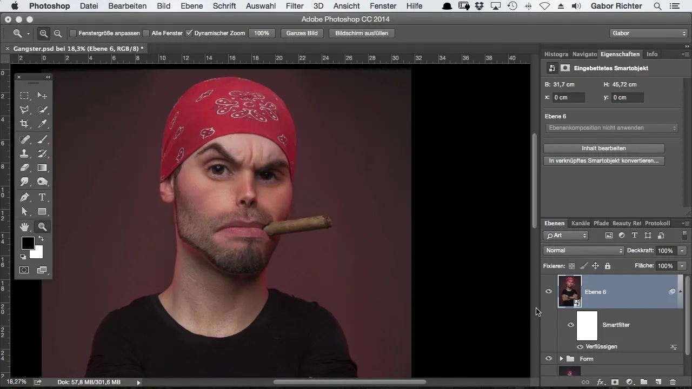Select the Healing Brush tool

24,139
